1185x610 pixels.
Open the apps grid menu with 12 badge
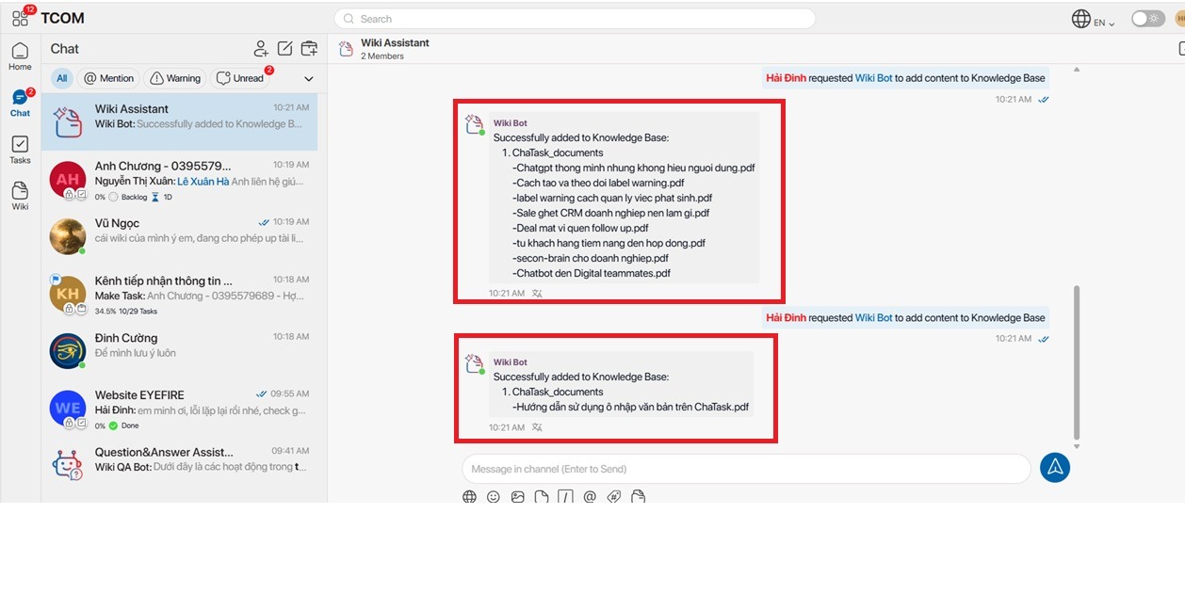[20, 18]
